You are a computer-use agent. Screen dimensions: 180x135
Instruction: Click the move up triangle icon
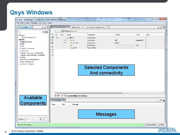coord(52,49)
